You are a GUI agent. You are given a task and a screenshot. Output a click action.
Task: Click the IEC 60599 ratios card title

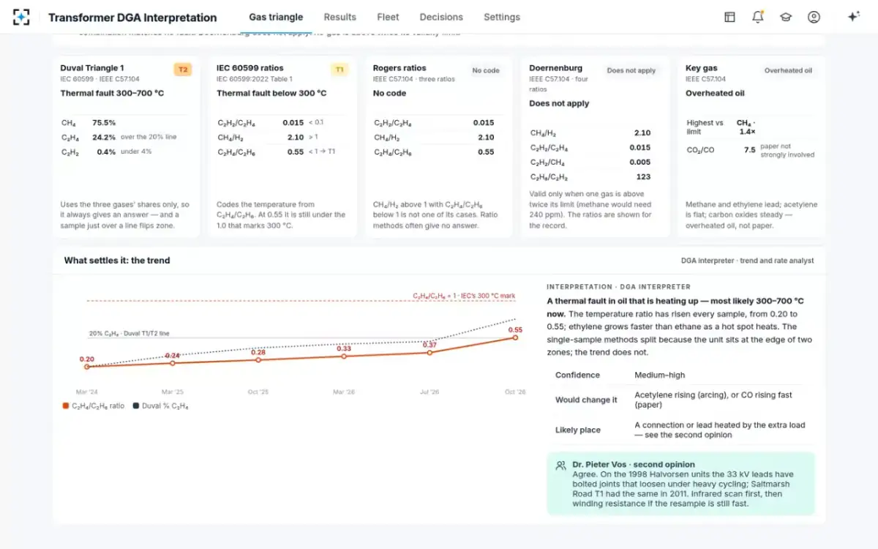tap(249, 68)
